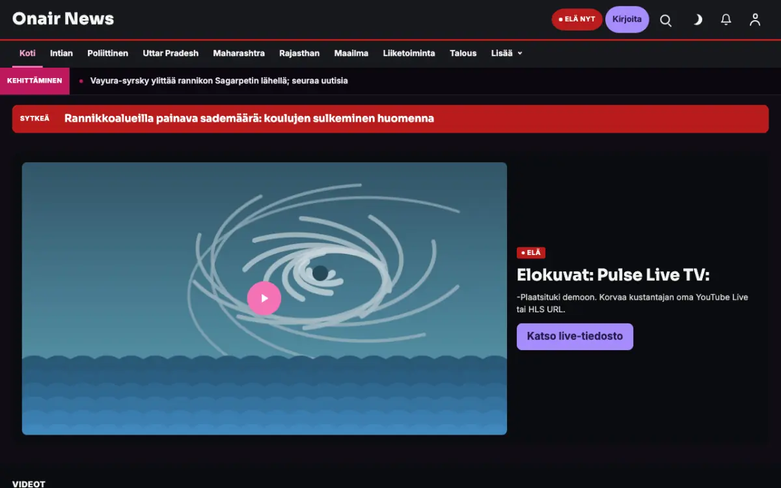Click the red ELÄ live badge
The height and width of the screenshot is (488, 781).
point(531,253)
